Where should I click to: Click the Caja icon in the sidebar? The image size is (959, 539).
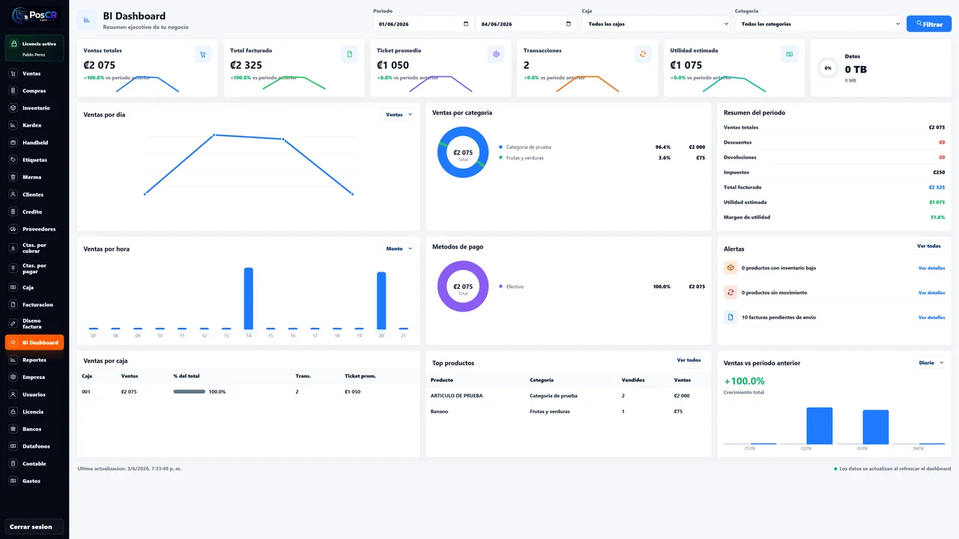[x=13, y=287]
